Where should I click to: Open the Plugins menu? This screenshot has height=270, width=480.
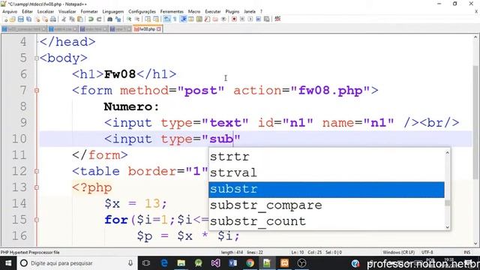click(232, 11)
